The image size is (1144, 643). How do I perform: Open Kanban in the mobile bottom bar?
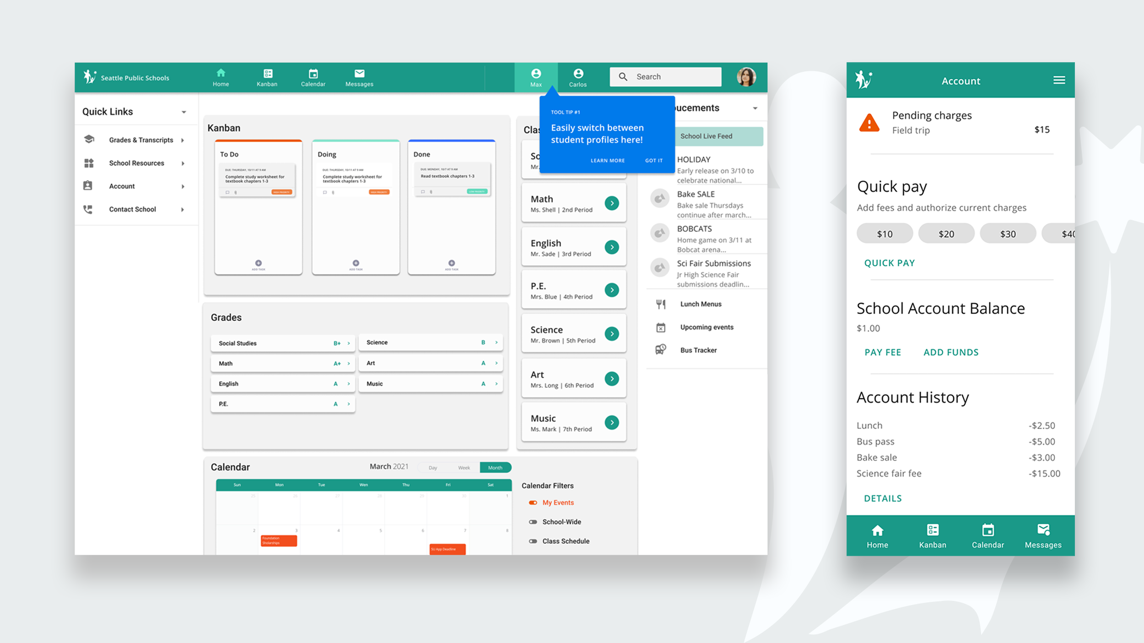coord(933,536)
